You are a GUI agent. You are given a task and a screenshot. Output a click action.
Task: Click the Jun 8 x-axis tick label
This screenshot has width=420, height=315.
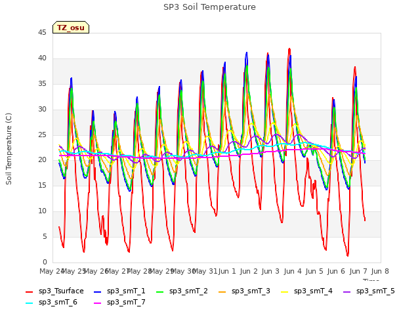[x=380, y=272]
